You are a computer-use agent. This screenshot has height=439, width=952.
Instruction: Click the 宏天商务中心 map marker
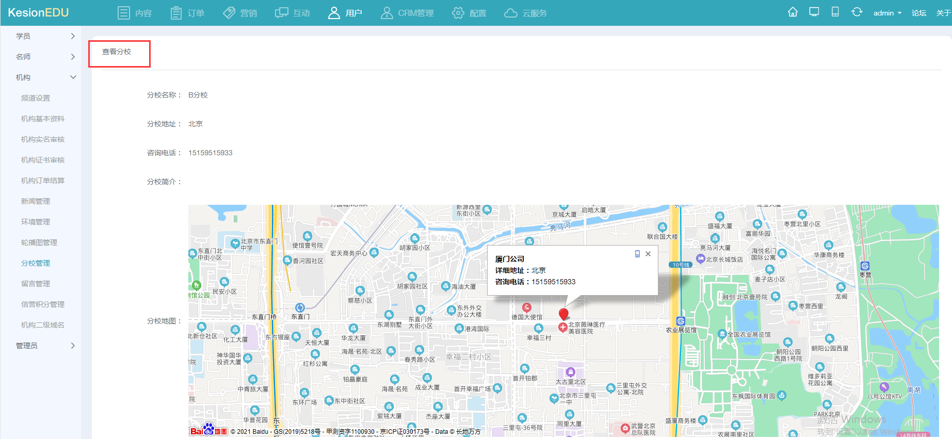pyautogui.click(x=374, y=252)
